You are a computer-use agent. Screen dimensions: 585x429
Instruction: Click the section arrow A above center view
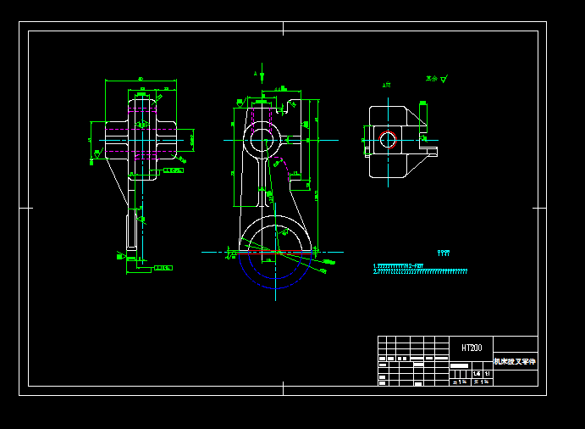260,74
